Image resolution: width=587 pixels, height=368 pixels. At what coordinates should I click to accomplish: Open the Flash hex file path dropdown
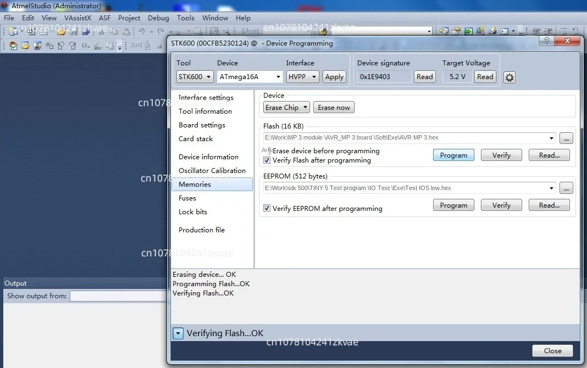pyautogui.click(x=551, y=138)
